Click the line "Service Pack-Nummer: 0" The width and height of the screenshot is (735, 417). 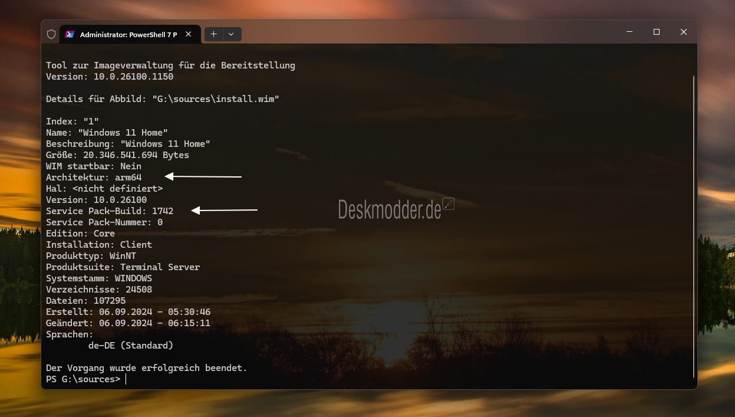click(104, 222)
